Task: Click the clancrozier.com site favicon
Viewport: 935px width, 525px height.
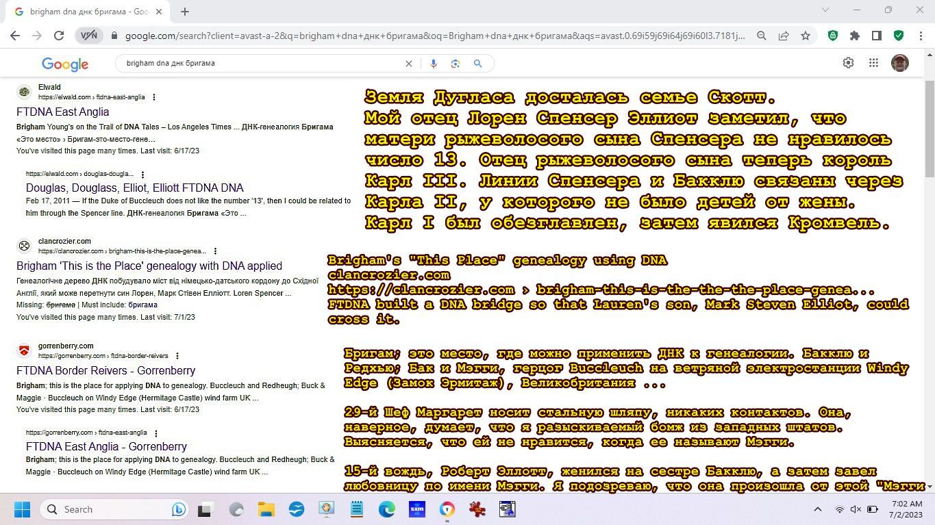Action: point(24,246)
